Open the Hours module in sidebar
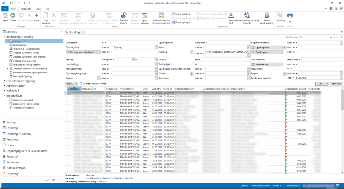 [x=11, y=145]
